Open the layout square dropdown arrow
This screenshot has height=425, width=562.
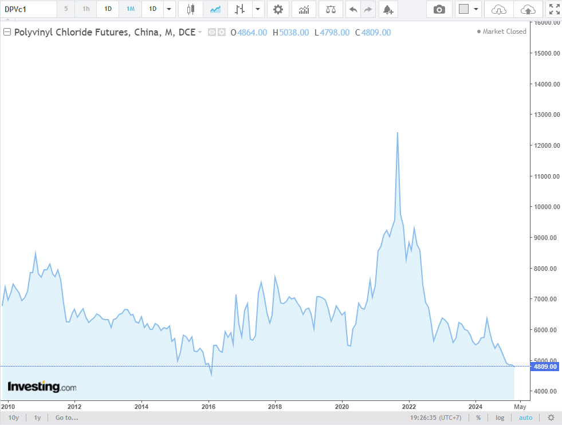[x=476, y=9]
